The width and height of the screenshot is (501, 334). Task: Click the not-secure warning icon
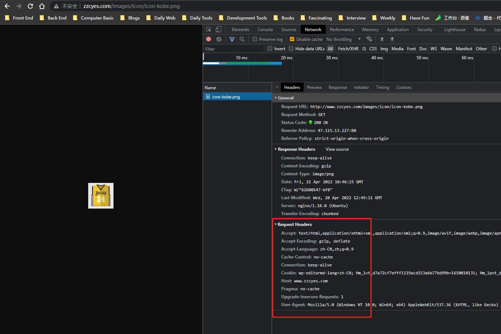[x=56, y=6]
